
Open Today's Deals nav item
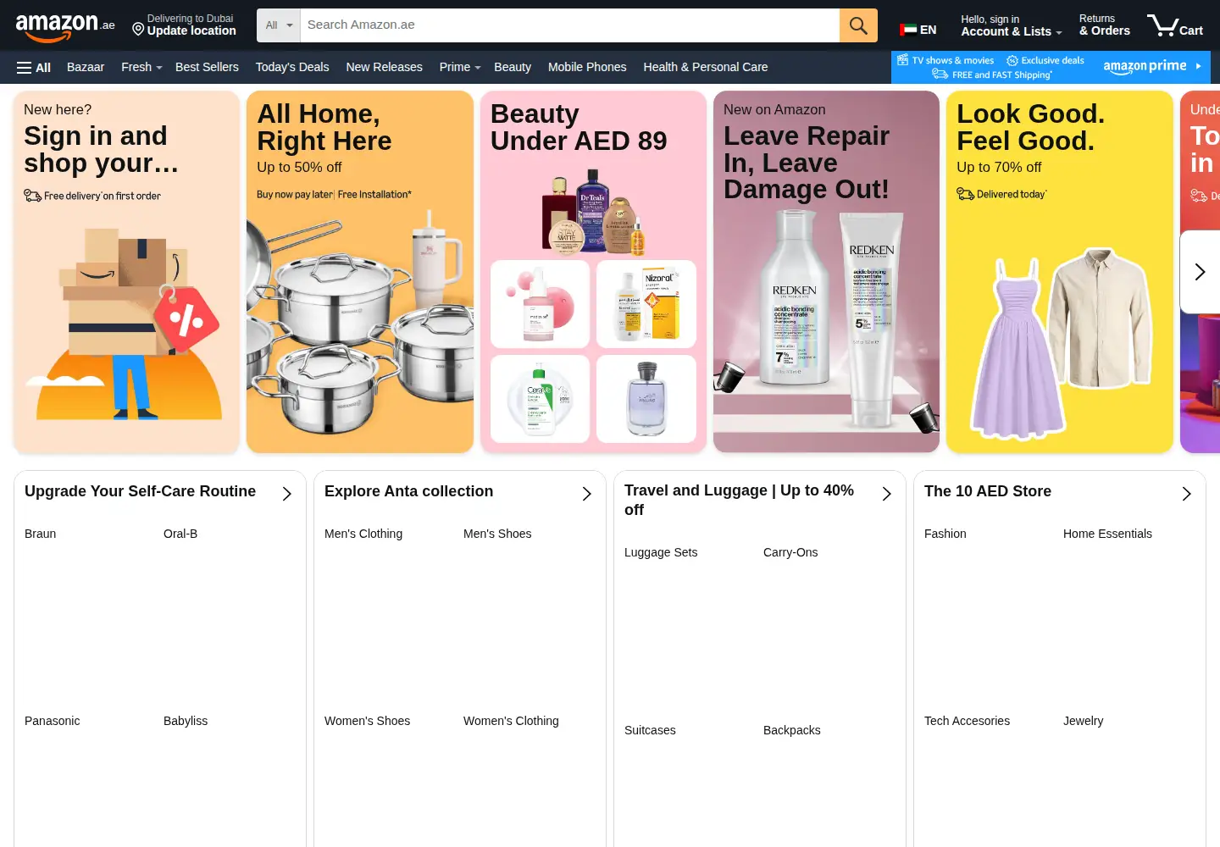click(x=292, y=67)
